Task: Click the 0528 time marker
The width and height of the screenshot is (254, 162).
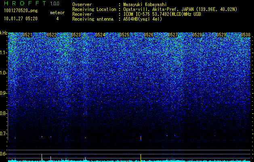Action: (197, 35)
